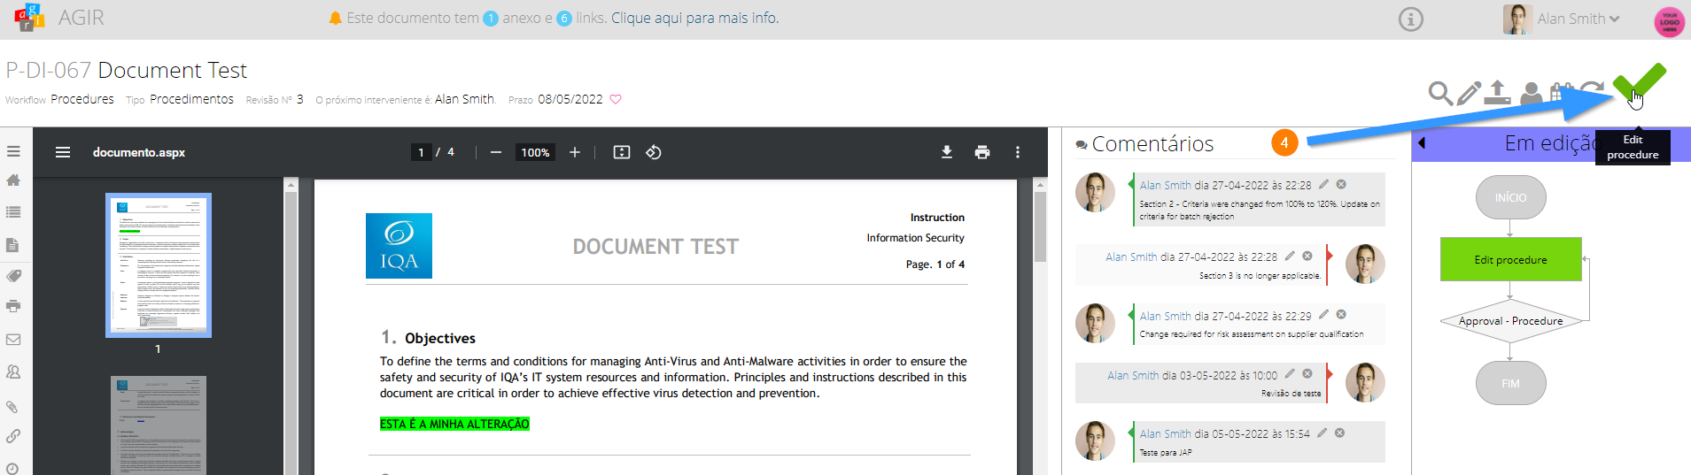Open the AGIR app logo
Viewport: 1691px width, 475px height.
point(29,18)
